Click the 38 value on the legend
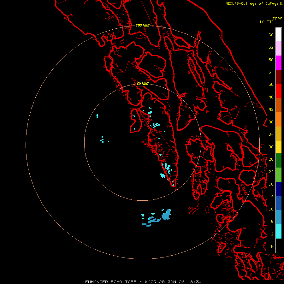 (x=271, y=122)
